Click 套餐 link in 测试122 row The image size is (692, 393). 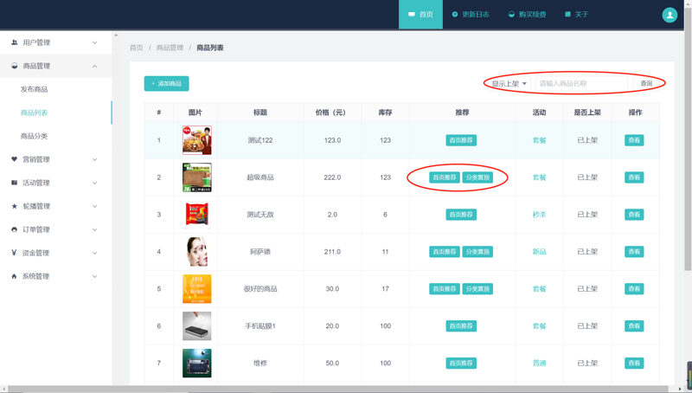[x=539, y=140]
